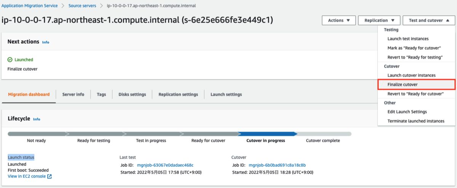Open the external link icon beside View in EC2 console
The height and width of the screenshot is (188, 457).
point(50,176)
